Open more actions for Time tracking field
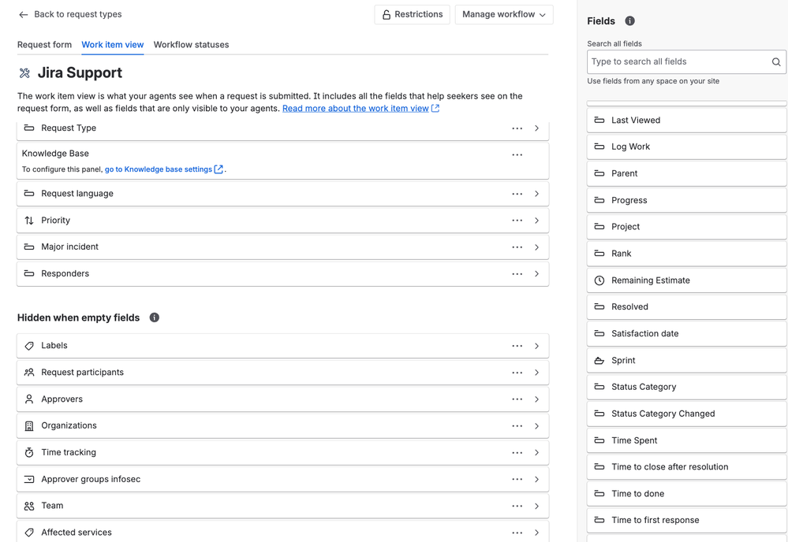The width and height of the screenshot is (788, 542). tap(517, 453)
